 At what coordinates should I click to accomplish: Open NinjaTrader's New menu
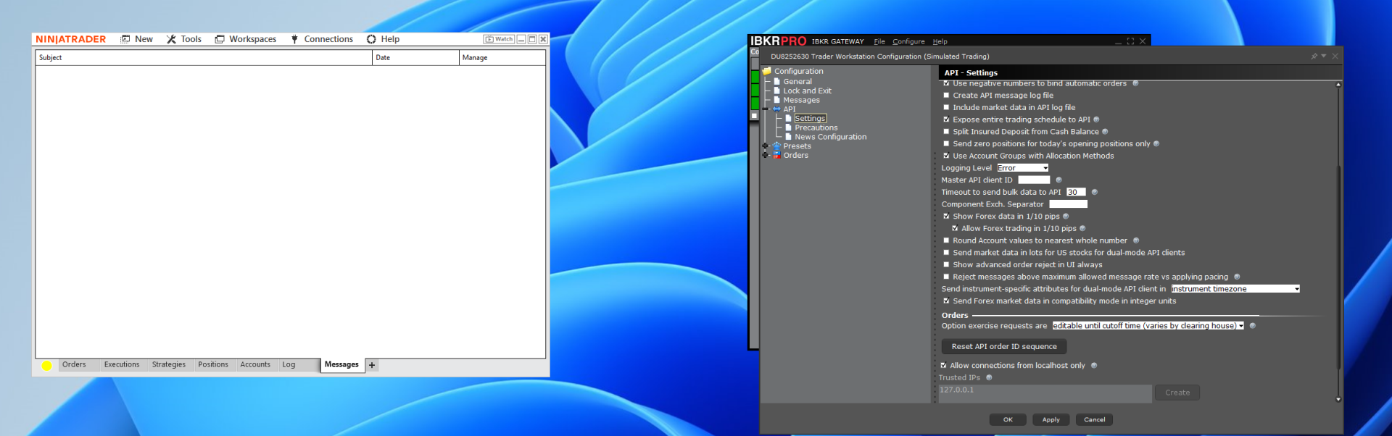pyautogui.click(x=137, y=39)
